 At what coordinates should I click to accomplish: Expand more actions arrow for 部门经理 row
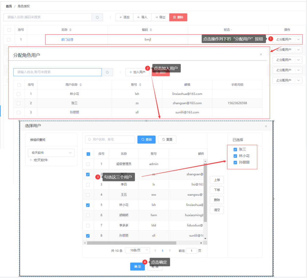coord(298,39)
